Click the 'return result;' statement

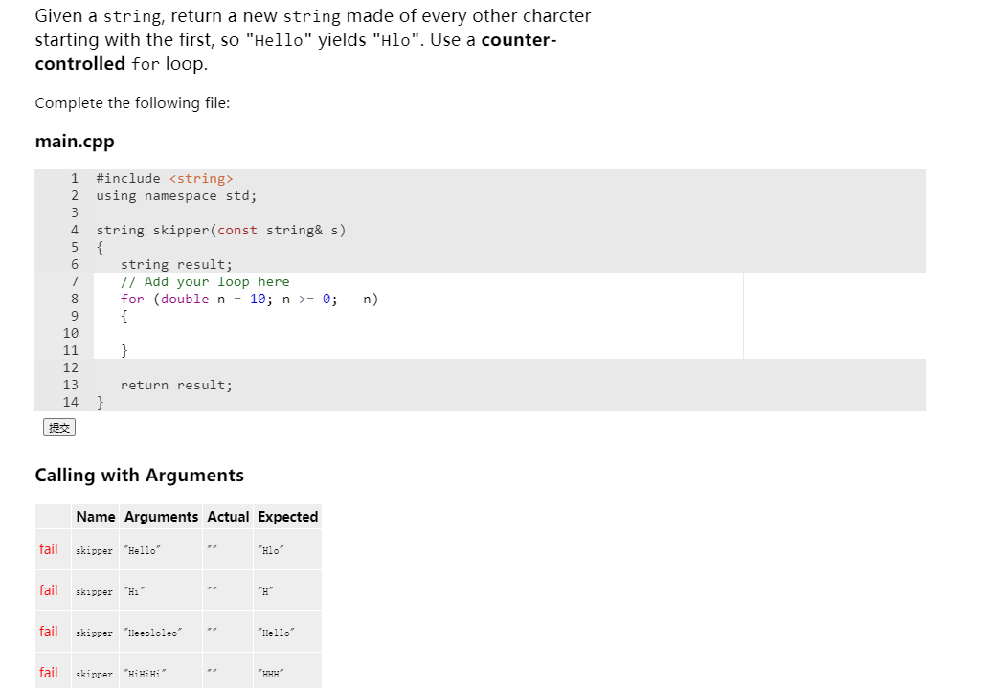(x=175, y=385)
